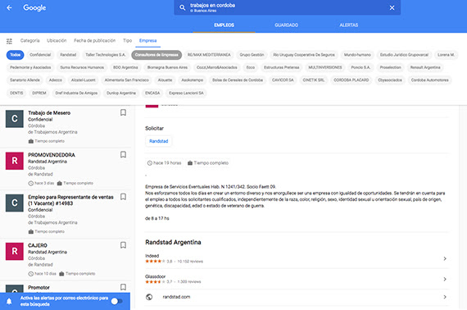This screenshot has width=467, height=310.
Task: Open the filter settings sliders icon
Action: [10, 41]
